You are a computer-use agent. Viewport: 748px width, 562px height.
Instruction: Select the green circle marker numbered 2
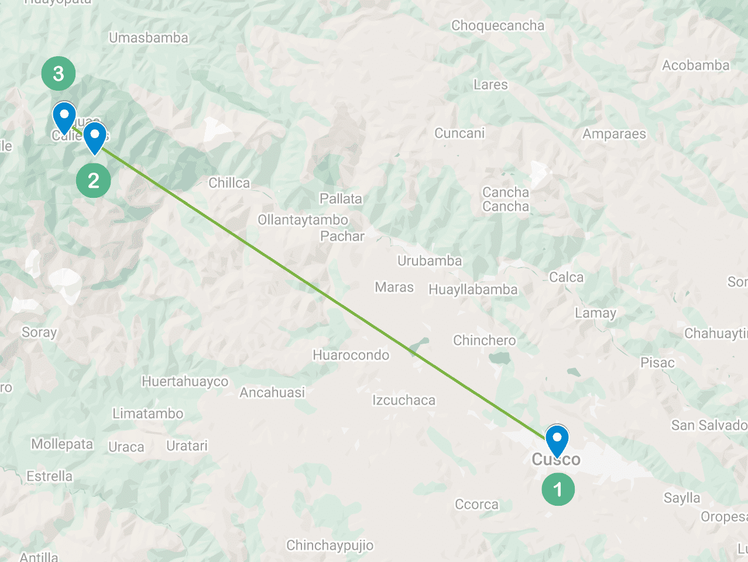click(94, 180)
